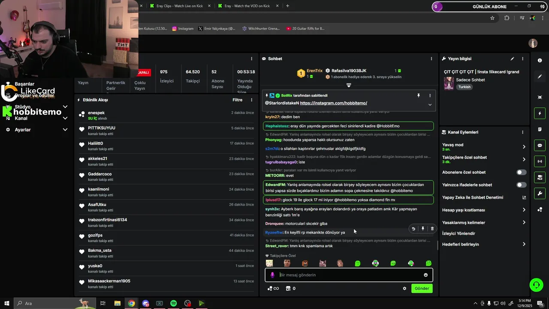This screenshot has width=549, height=309.
Task: Click the purple microphone icon in message box
Action: (x=272, y=275)
